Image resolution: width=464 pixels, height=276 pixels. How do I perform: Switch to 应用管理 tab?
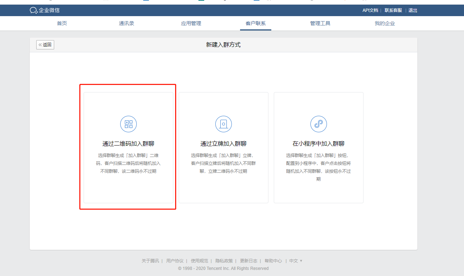(x=191, y=24)
